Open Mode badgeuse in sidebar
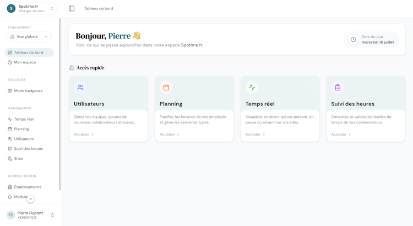Screen dimensions: 413x226 click(x=29, y=91)
